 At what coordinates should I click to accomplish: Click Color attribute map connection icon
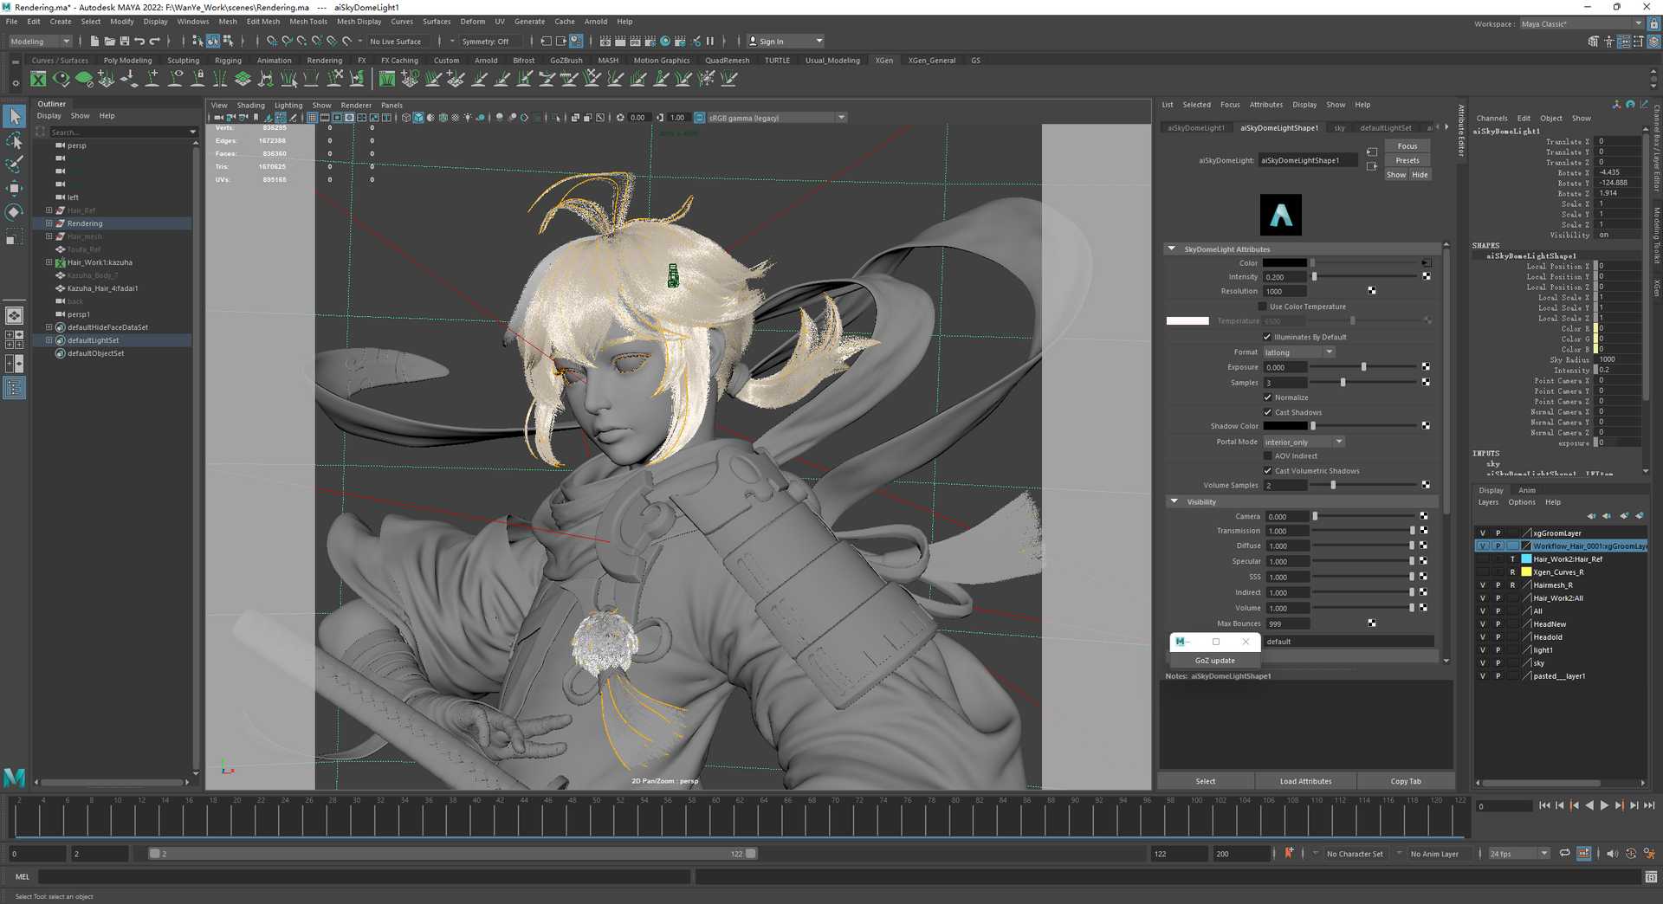click(x=1426, y=262)
